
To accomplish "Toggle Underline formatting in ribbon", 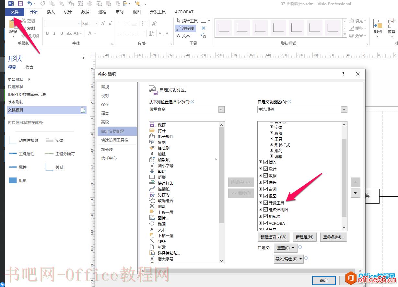I will coord(61,33).
